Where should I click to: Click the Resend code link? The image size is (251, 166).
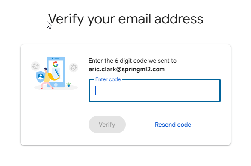pos(173,125)
